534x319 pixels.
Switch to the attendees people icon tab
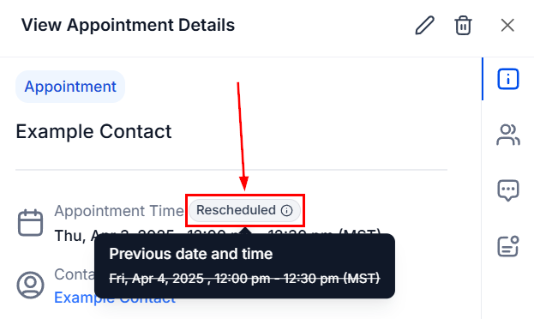tap(507, 135)
